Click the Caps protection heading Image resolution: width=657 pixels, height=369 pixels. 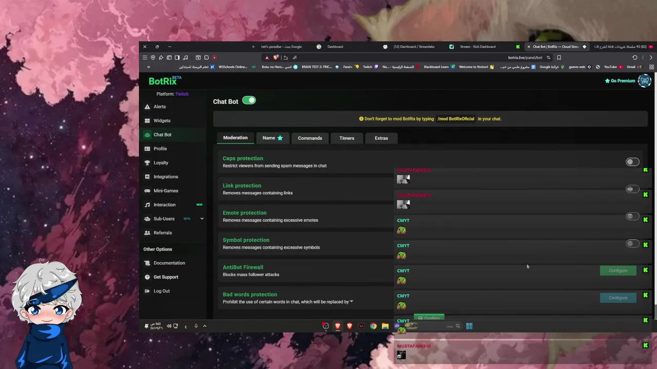[x=243, y=158]
